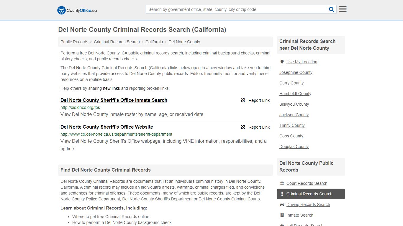Open Douglas County
The width and height of the screenshot is (403, 226).
pos(294,147)
